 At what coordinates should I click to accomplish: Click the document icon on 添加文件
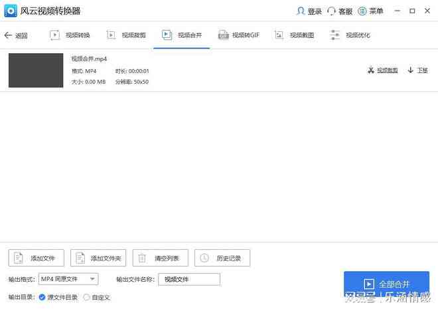click(x=19, y=258)
